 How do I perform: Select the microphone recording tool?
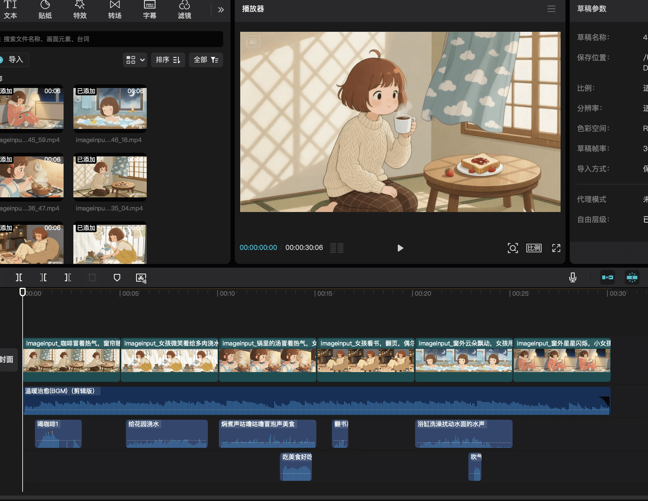click(573, 278)
